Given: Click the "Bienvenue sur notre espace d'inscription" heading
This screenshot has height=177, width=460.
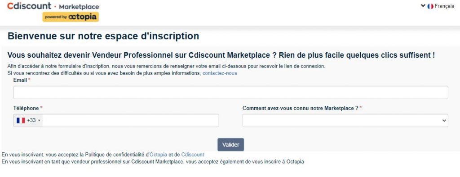Looking at the screenshot, I should tap(103, 36).
